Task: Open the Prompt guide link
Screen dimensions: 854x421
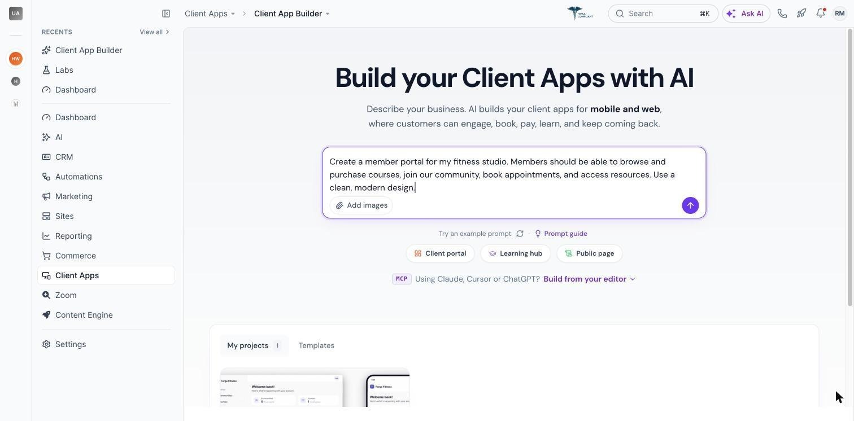Action: tap(561, 234)
